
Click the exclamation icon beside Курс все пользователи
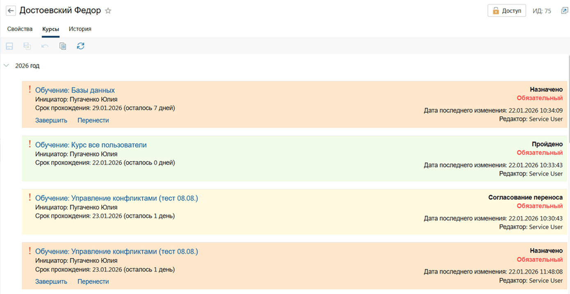click(x=30, y=144)
